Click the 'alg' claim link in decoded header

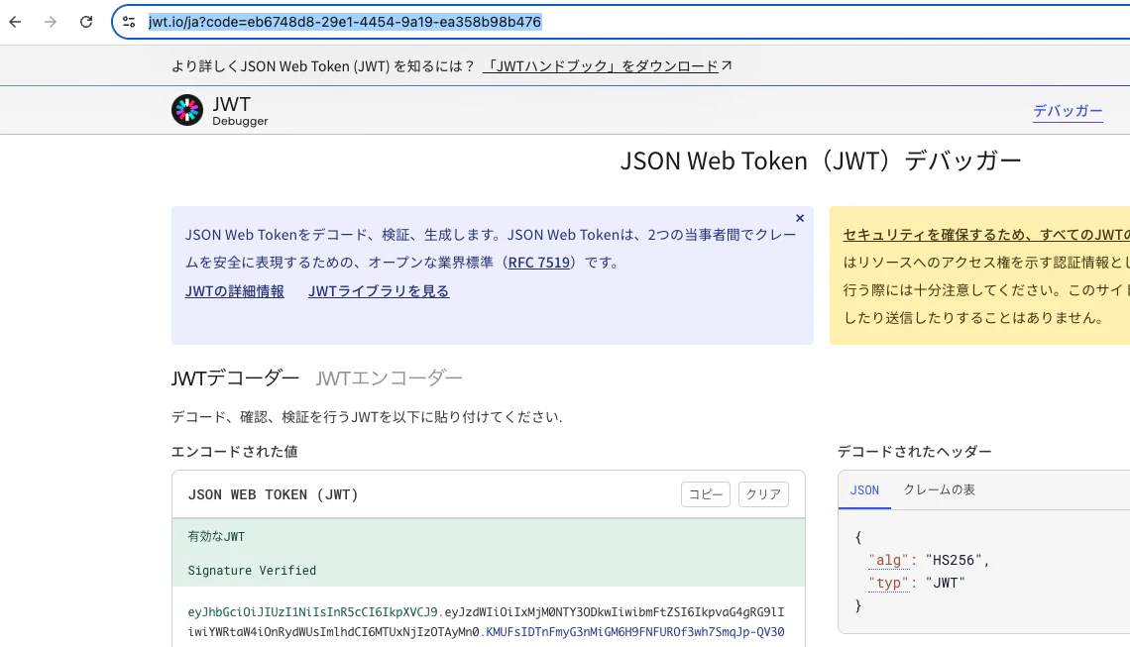coord(887,560)
